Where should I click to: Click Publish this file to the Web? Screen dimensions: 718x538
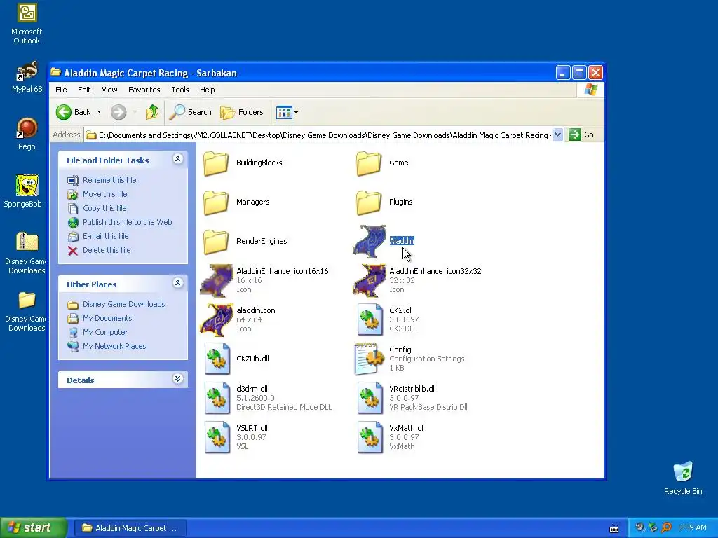click(128, 222)
